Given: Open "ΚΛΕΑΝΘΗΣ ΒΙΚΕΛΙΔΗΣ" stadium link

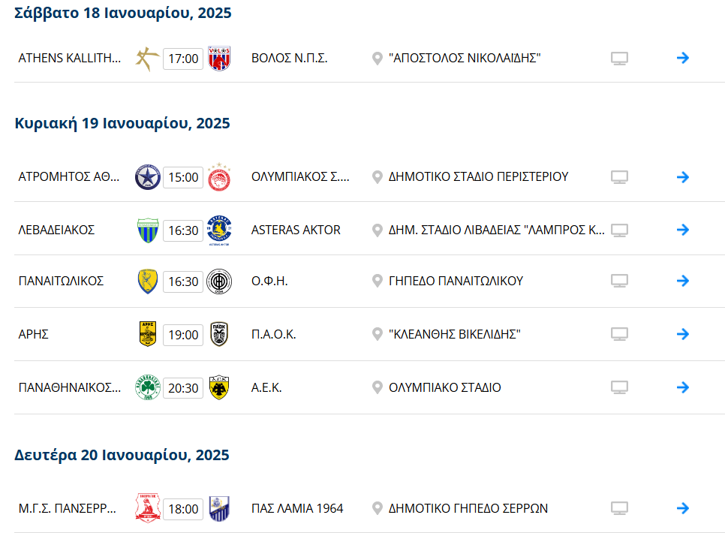Looking at the screenshot, I should tap(455, 334).
